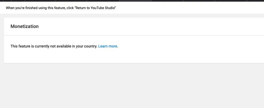Select the third tab right of the active tab
264x108 pixels.
[231, 1]
